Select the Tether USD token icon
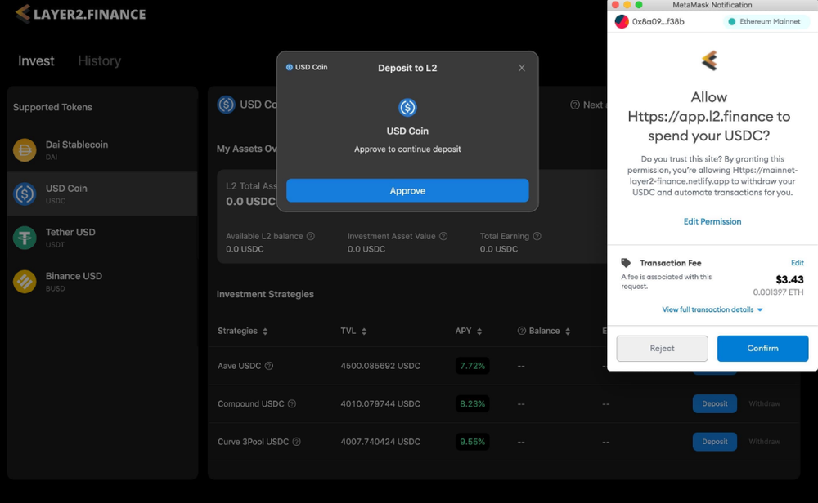The image size is (818, 503). click(x=25, y=238)
